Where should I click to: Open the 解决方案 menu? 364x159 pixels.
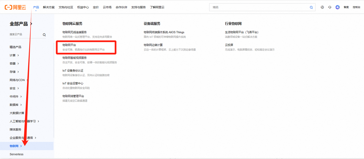click(x=49, y=7)
